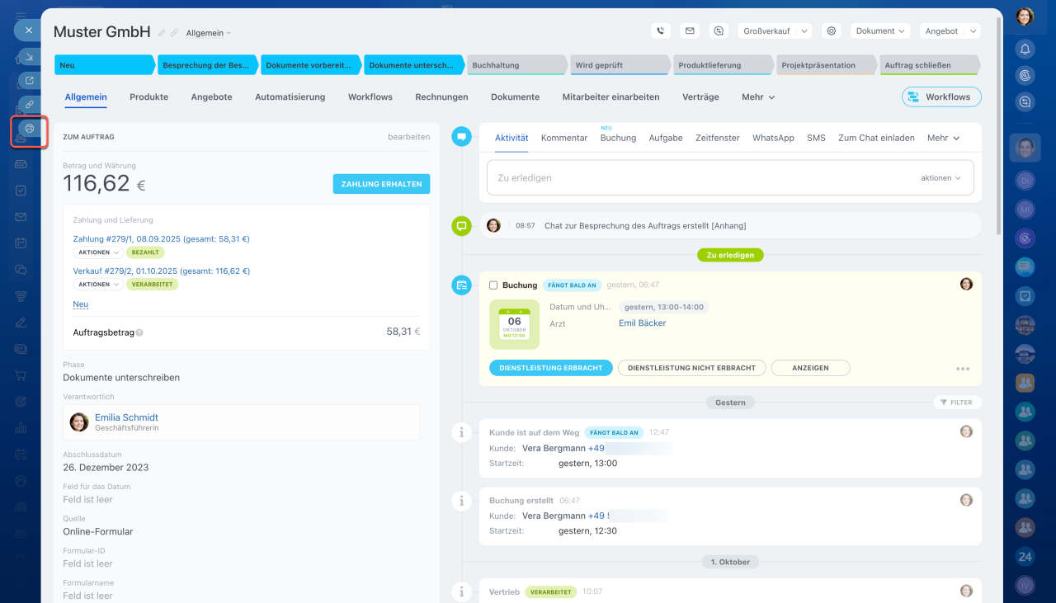The width and height of the screenshot is (1056, 603).
Task: Open the Aktionen dropdown under Zahlung #279/1
Action: tap(97, 252)
